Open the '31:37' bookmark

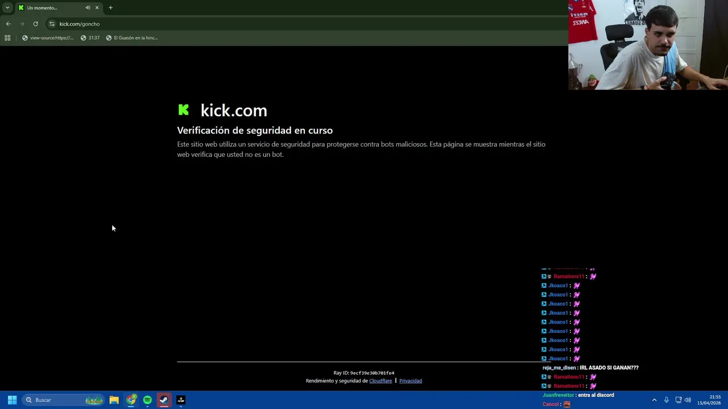(90, 38)
